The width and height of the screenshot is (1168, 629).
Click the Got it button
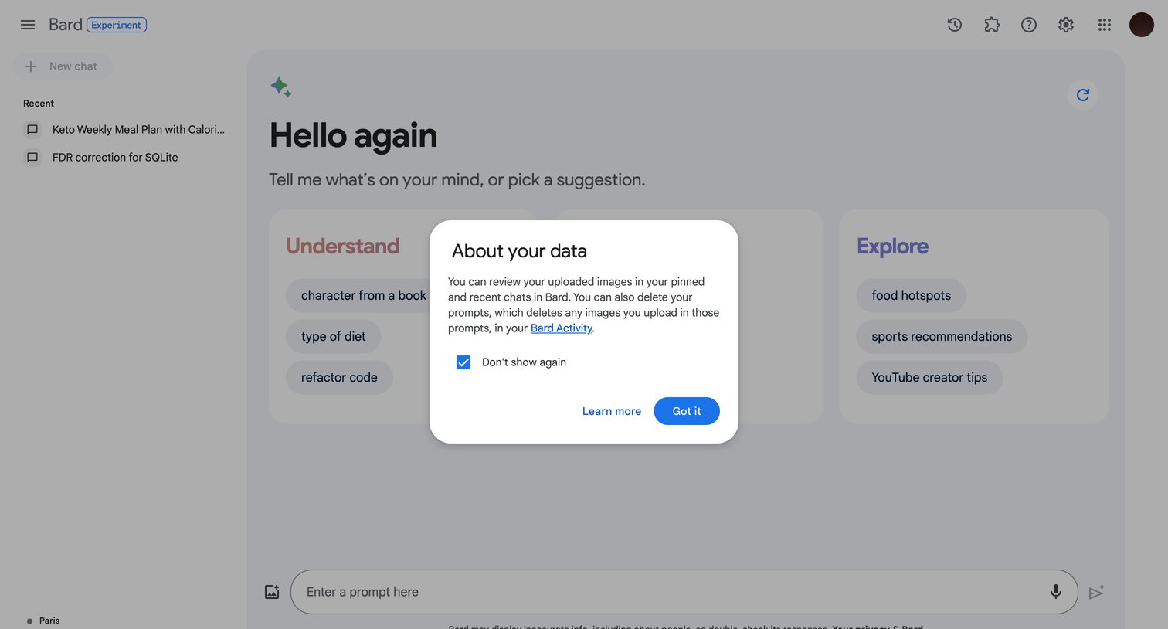pos(687,411)
